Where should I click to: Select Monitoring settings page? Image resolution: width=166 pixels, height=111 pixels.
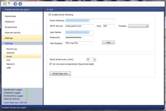[x=22, y=49]
